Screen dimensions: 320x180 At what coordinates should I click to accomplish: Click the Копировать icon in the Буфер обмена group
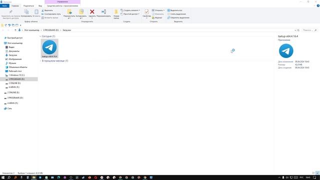pyautogui.click(x=26, y=12)
